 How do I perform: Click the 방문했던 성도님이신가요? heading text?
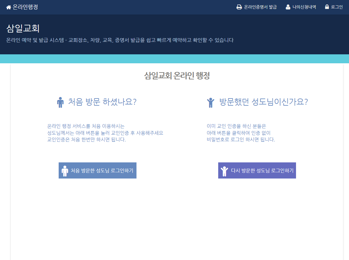pos(263,102)
